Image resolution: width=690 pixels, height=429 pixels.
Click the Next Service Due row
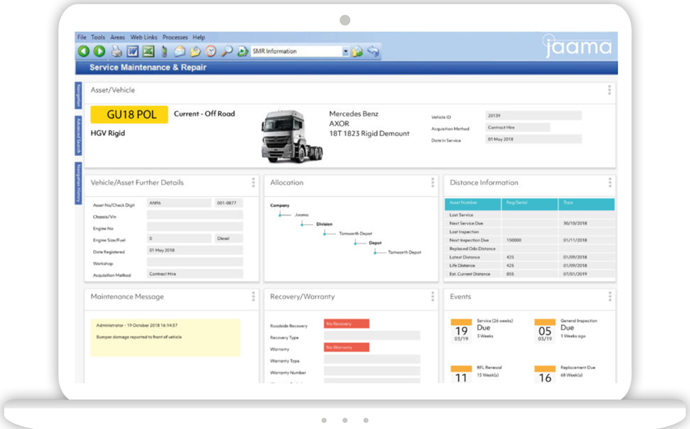pos(530,223)
